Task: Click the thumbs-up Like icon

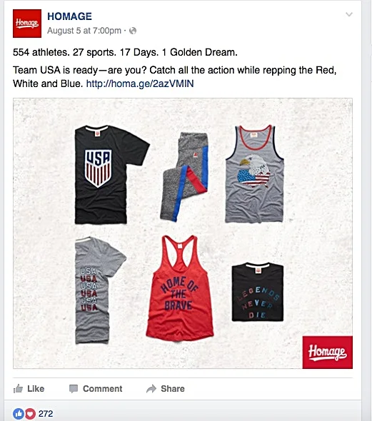Action: click(19, 388)
